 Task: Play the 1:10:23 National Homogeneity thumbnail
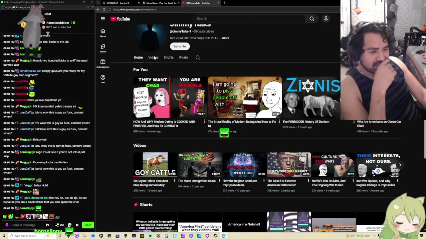tap(200, 165)
